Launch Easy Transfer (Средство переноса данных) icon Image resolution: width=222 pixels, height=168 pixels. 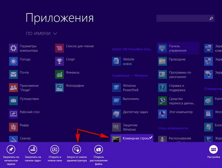click(x=163, y=101)
